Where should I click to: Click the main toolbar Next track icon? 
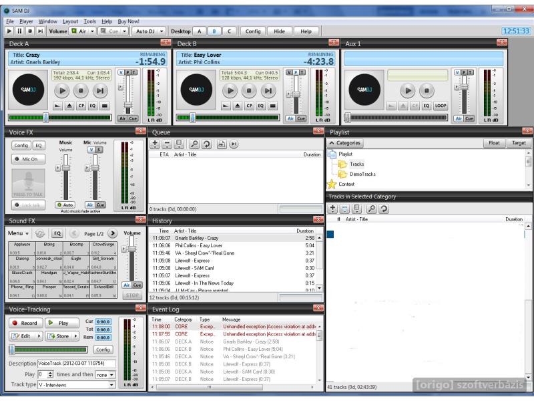click(x=40, y=31)
